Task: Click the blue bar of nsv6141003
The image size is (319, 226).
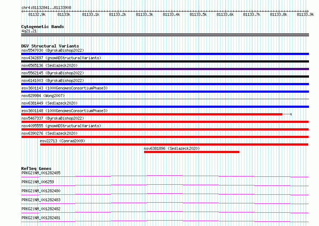Action: click(165, 84)
